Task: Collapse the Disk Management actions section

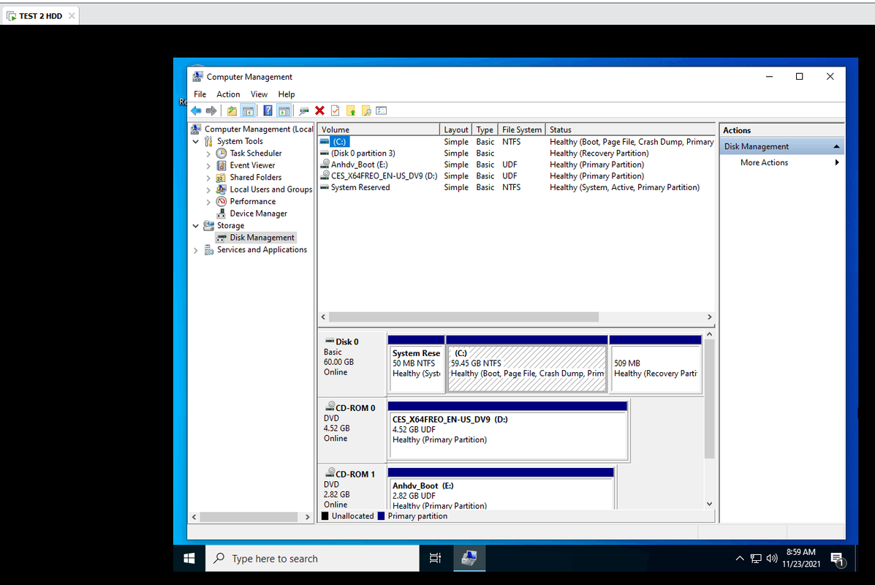Action: click(x=836, y=146)
